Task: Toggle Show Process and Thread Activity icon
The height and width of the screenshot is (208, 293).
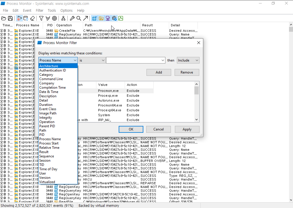Action: click(114, 18)
